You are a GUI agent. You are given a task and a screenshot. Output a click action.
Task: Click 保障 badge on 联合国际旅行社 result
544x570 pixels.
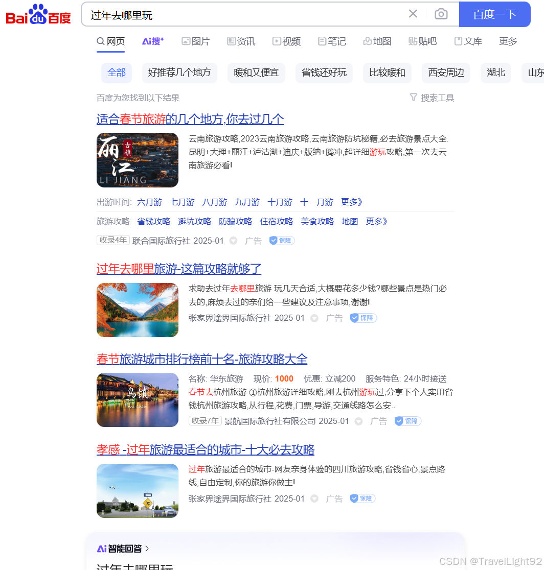(x=282, y=241)
